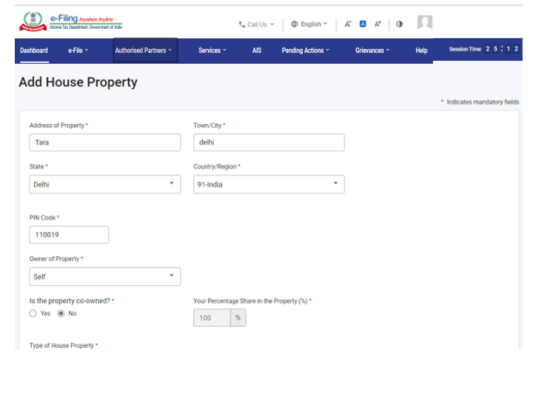535x396 pixels.
Task: Click the globe language icon
Action: coord(294,24)
